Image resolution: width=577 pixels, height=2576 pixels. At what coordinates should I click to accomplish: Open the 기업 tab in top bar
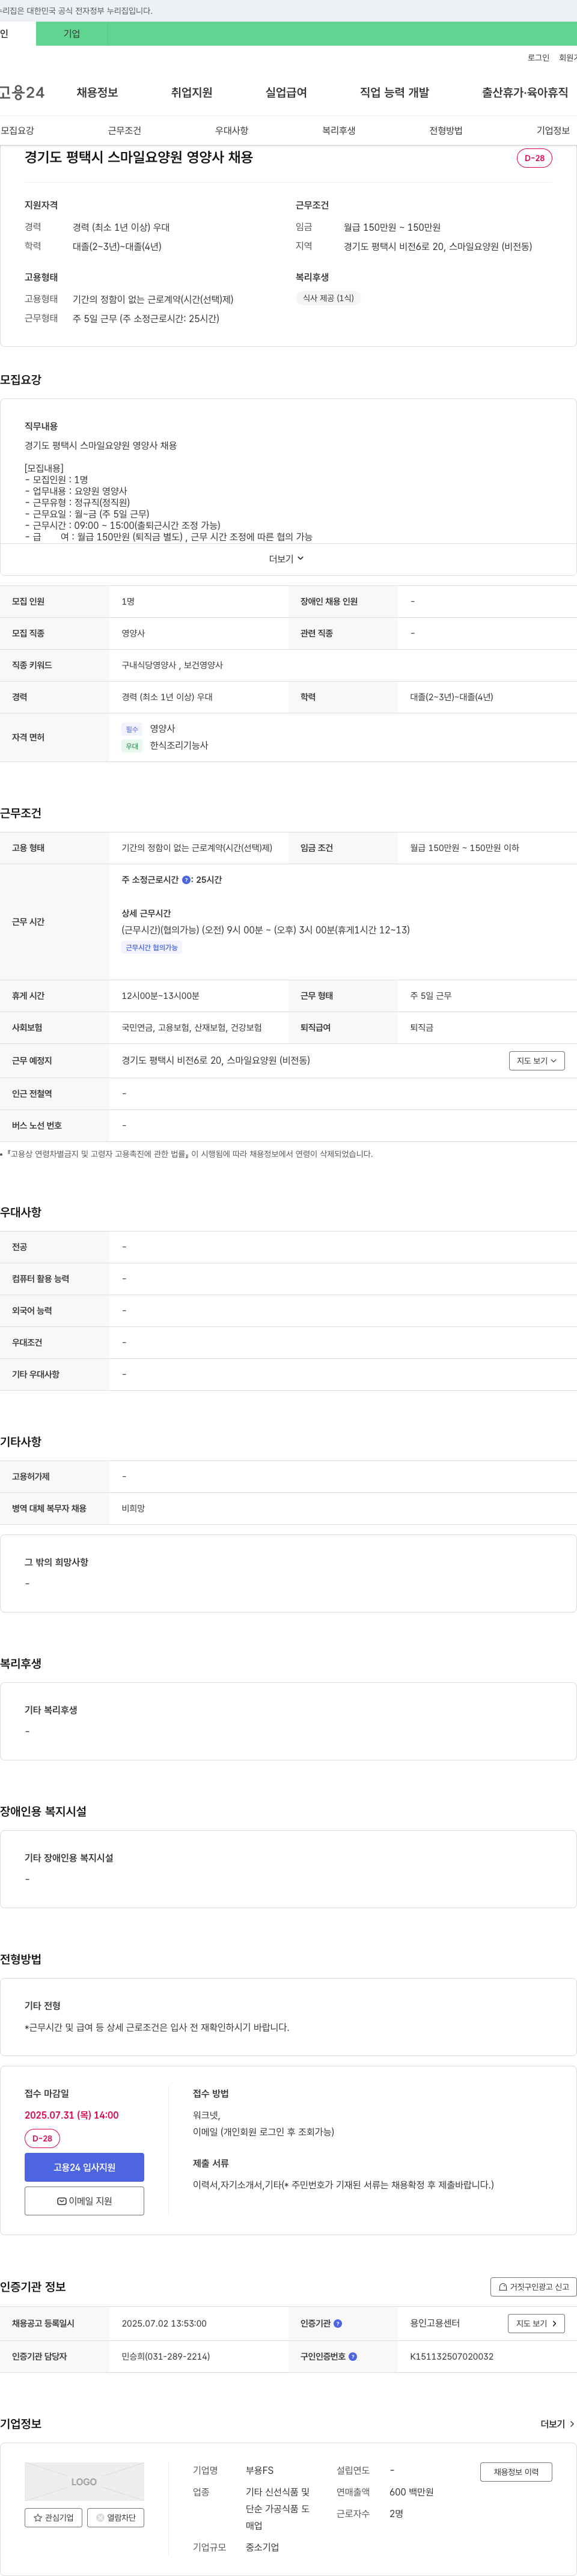[x=72, y=34]
